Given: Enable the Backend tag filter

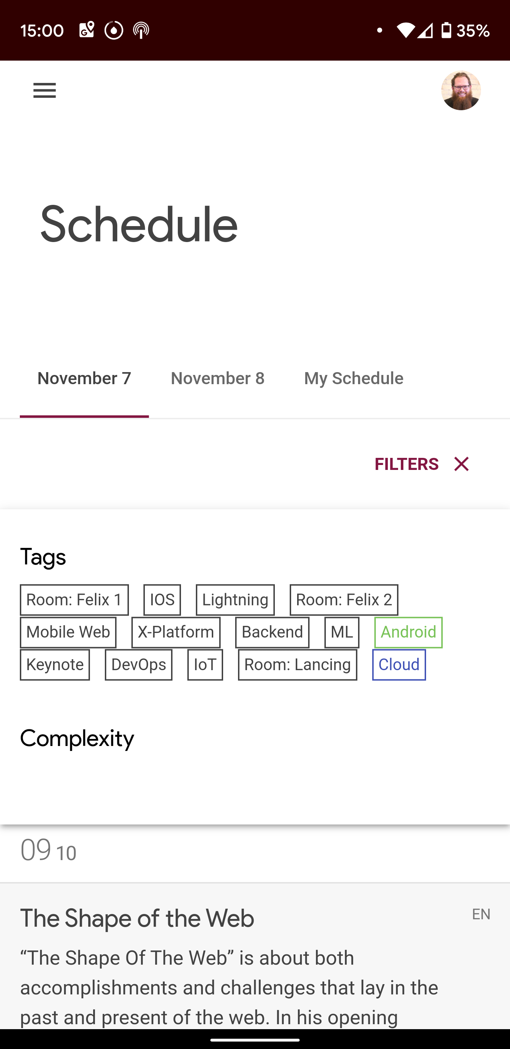Looking at the screenshot, I should (x=272, y=632).
